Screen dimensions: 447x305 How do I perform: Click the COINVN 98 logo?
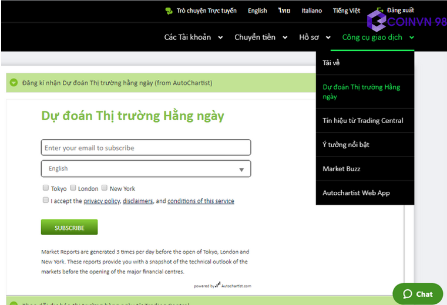(x=406, y=22)
